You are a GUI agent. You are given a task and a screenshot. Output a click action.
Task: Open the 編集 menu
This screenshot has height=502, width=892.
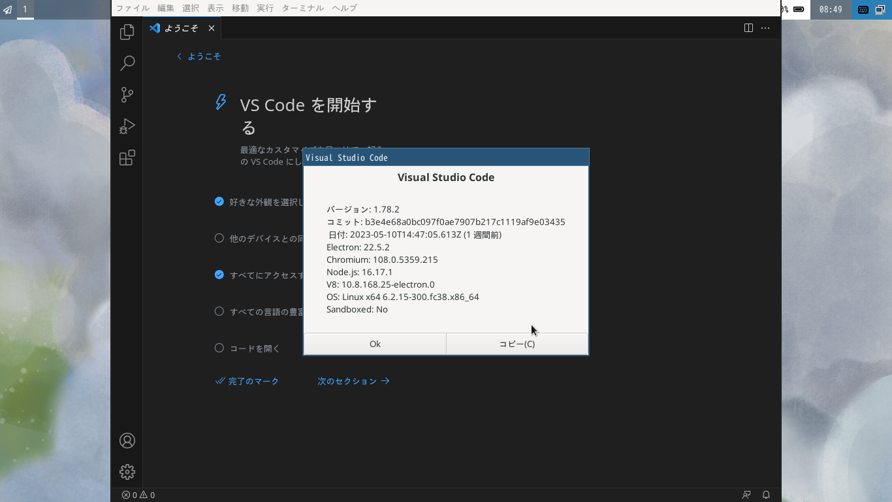166,8
